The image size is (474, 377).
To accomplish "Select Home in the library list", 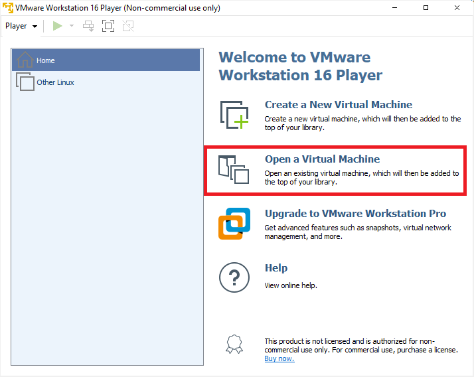I will (46, 60).
